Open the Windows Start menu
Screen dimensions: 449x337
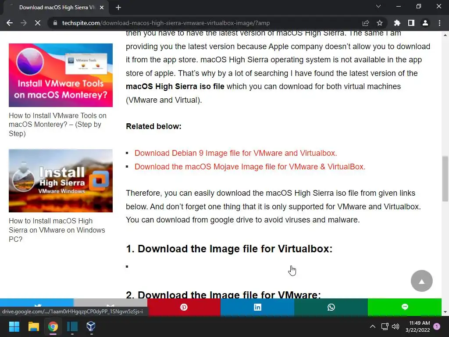click(14, 326)
